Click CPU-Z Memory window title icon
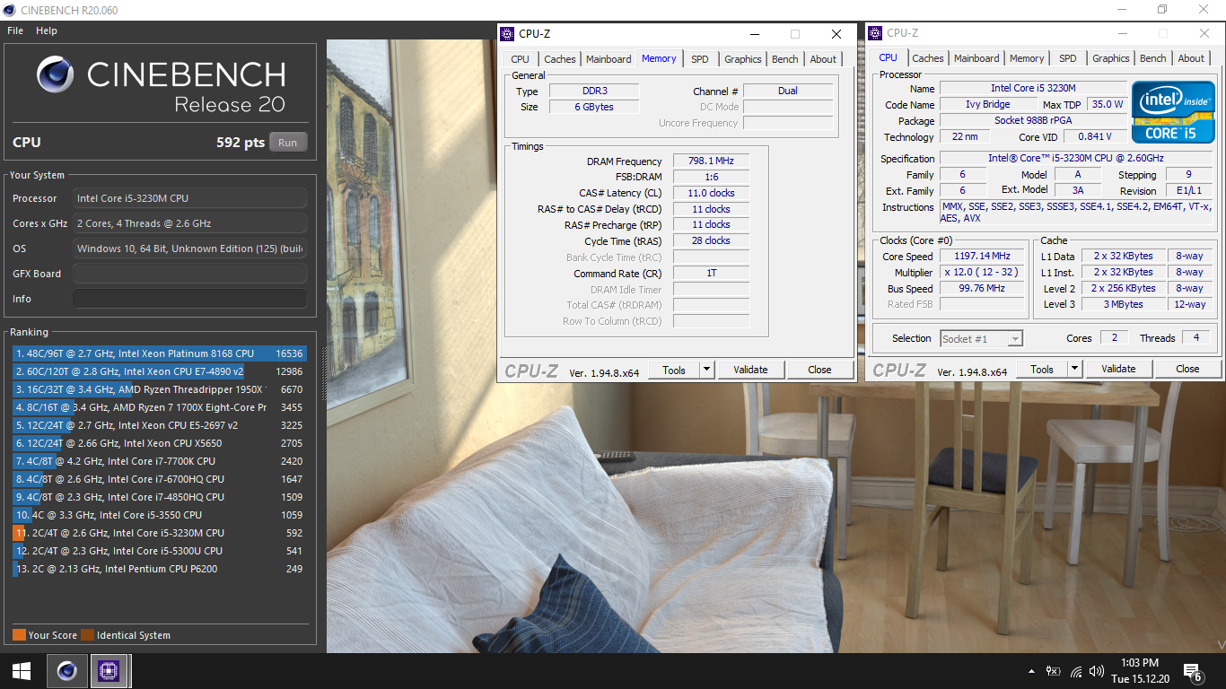Image resolution: width=1226 pixels, height=689 pixels. [508, 34]
